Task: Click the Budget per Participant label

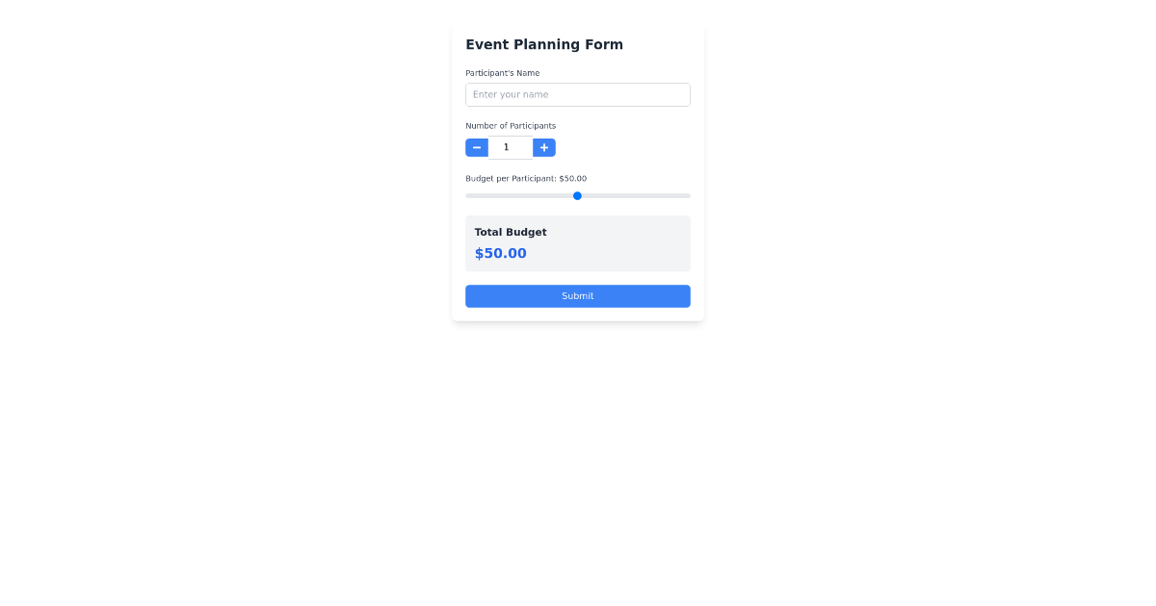Action: tap(526, 178)
